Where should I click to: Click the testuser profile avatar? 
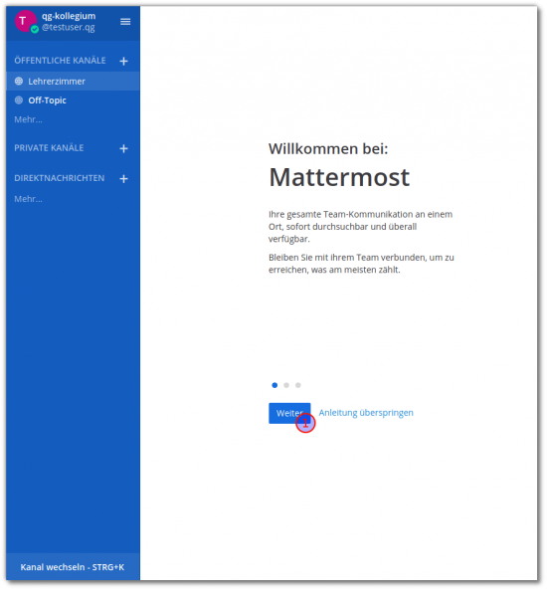pos(25,21)
